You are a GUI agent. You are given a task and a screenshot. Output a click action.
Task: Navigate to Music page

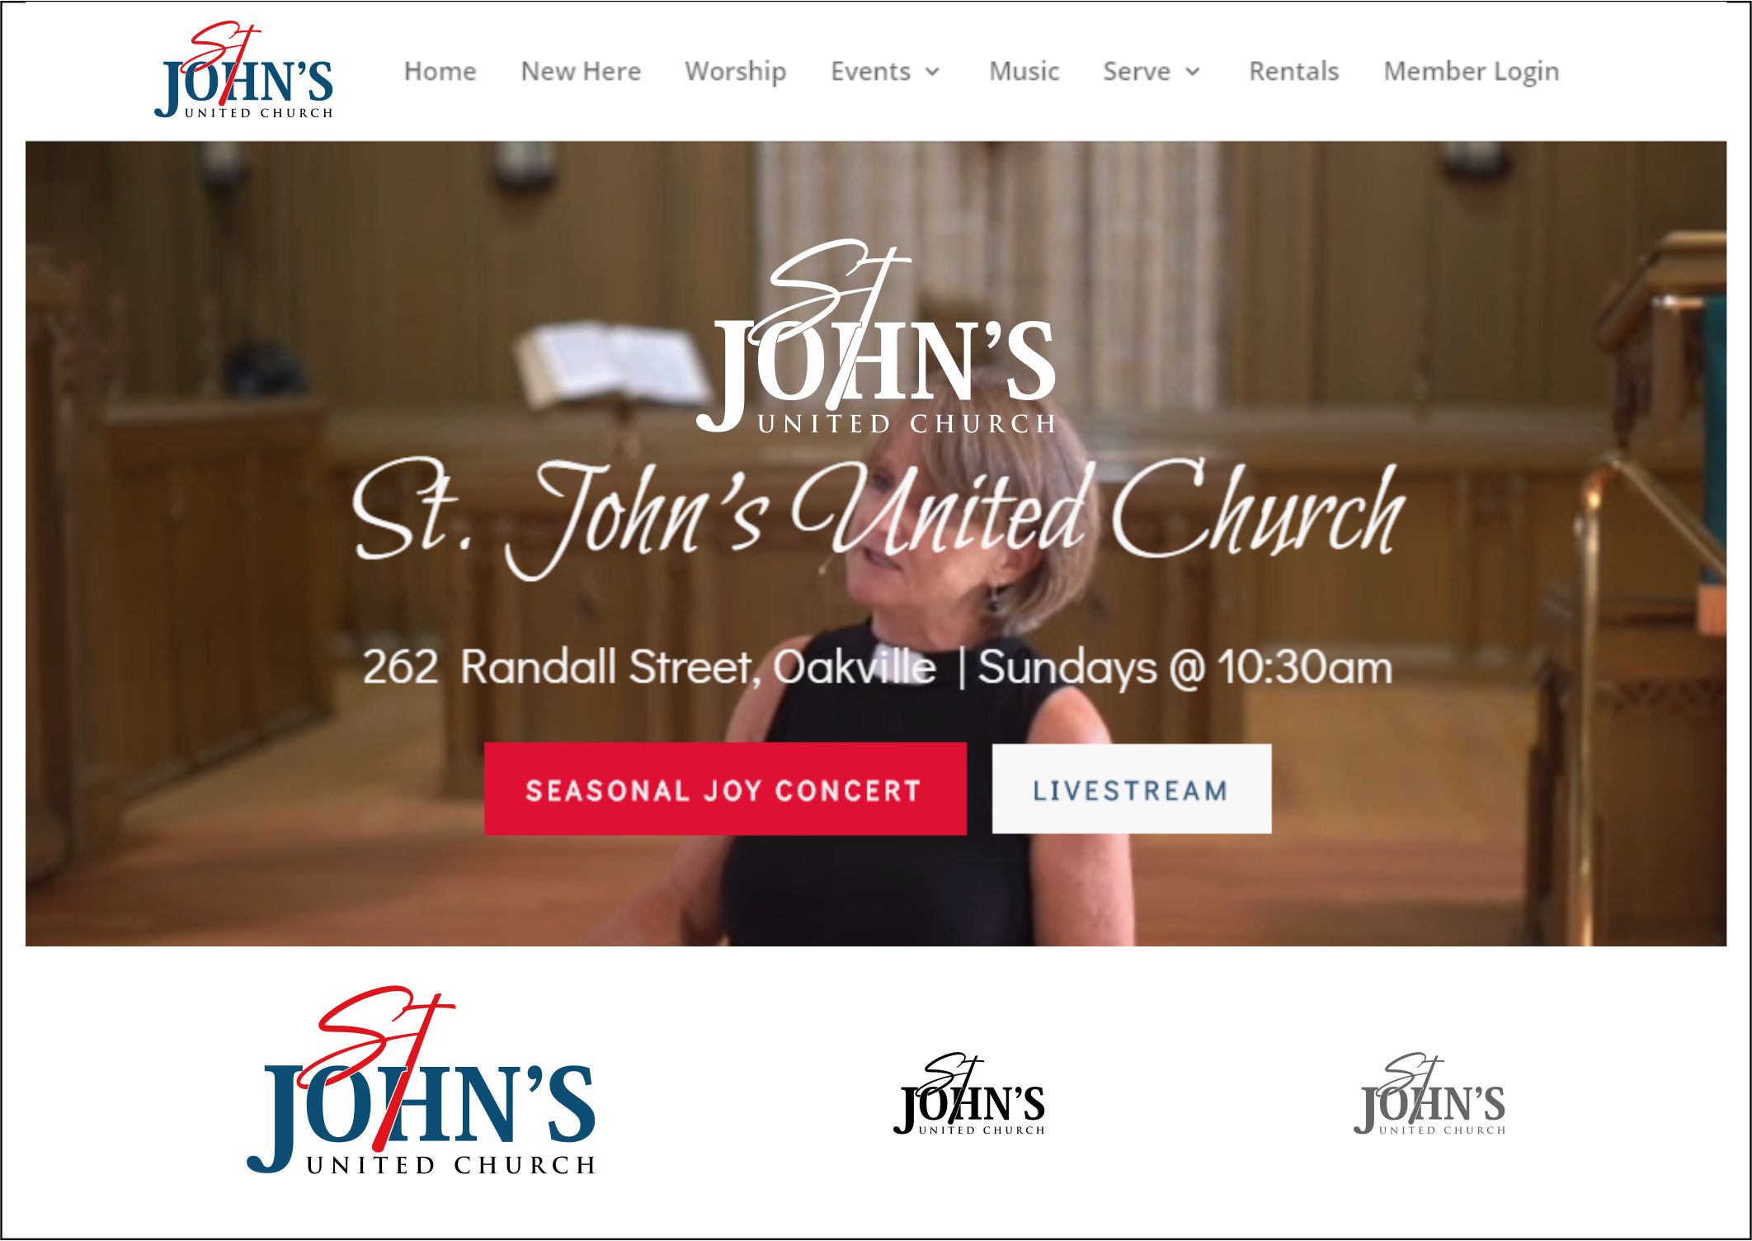coord(1024,71)
